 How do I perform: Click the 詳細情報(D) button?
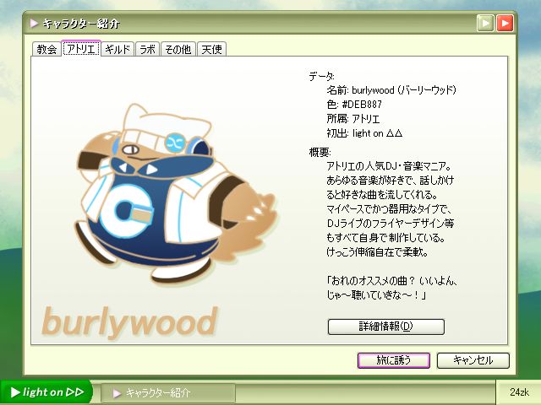click(x=385, y=327)
